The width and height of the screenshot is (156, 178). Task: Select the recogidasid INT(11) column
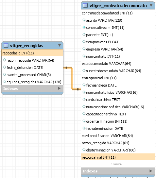coord(32,53)
